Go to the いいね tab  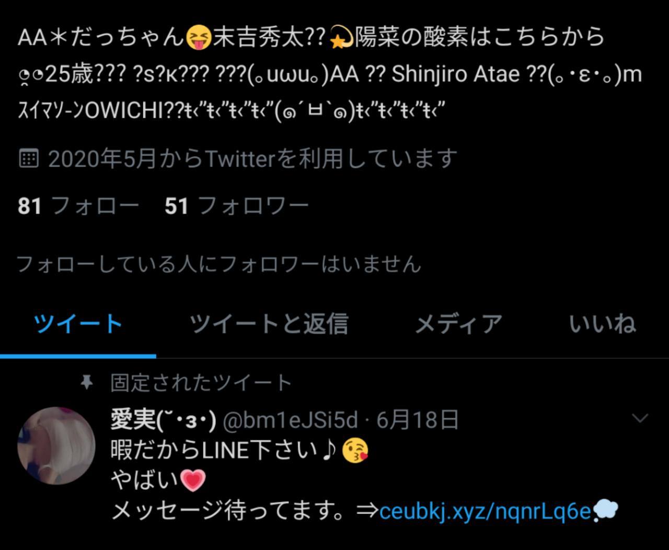[603, 324]
